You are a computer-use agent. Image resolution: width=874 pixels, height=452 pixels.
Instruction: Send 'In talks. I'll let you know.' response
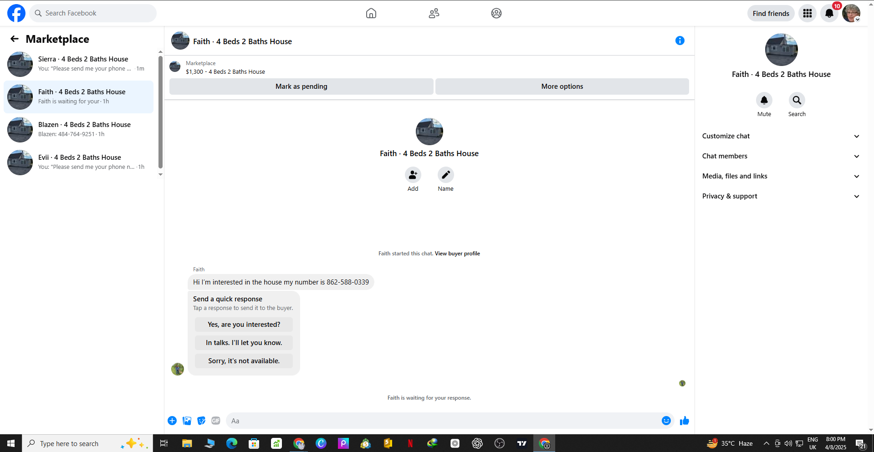click(x=244, y=343)
